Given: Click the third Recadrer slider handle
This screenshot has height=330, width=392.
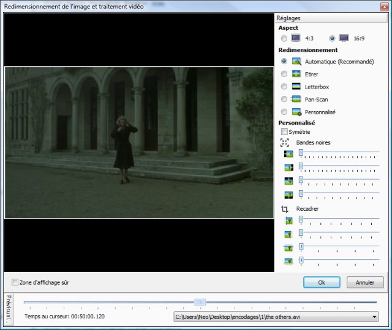Looking at the screenshot, I should (301, 246).
